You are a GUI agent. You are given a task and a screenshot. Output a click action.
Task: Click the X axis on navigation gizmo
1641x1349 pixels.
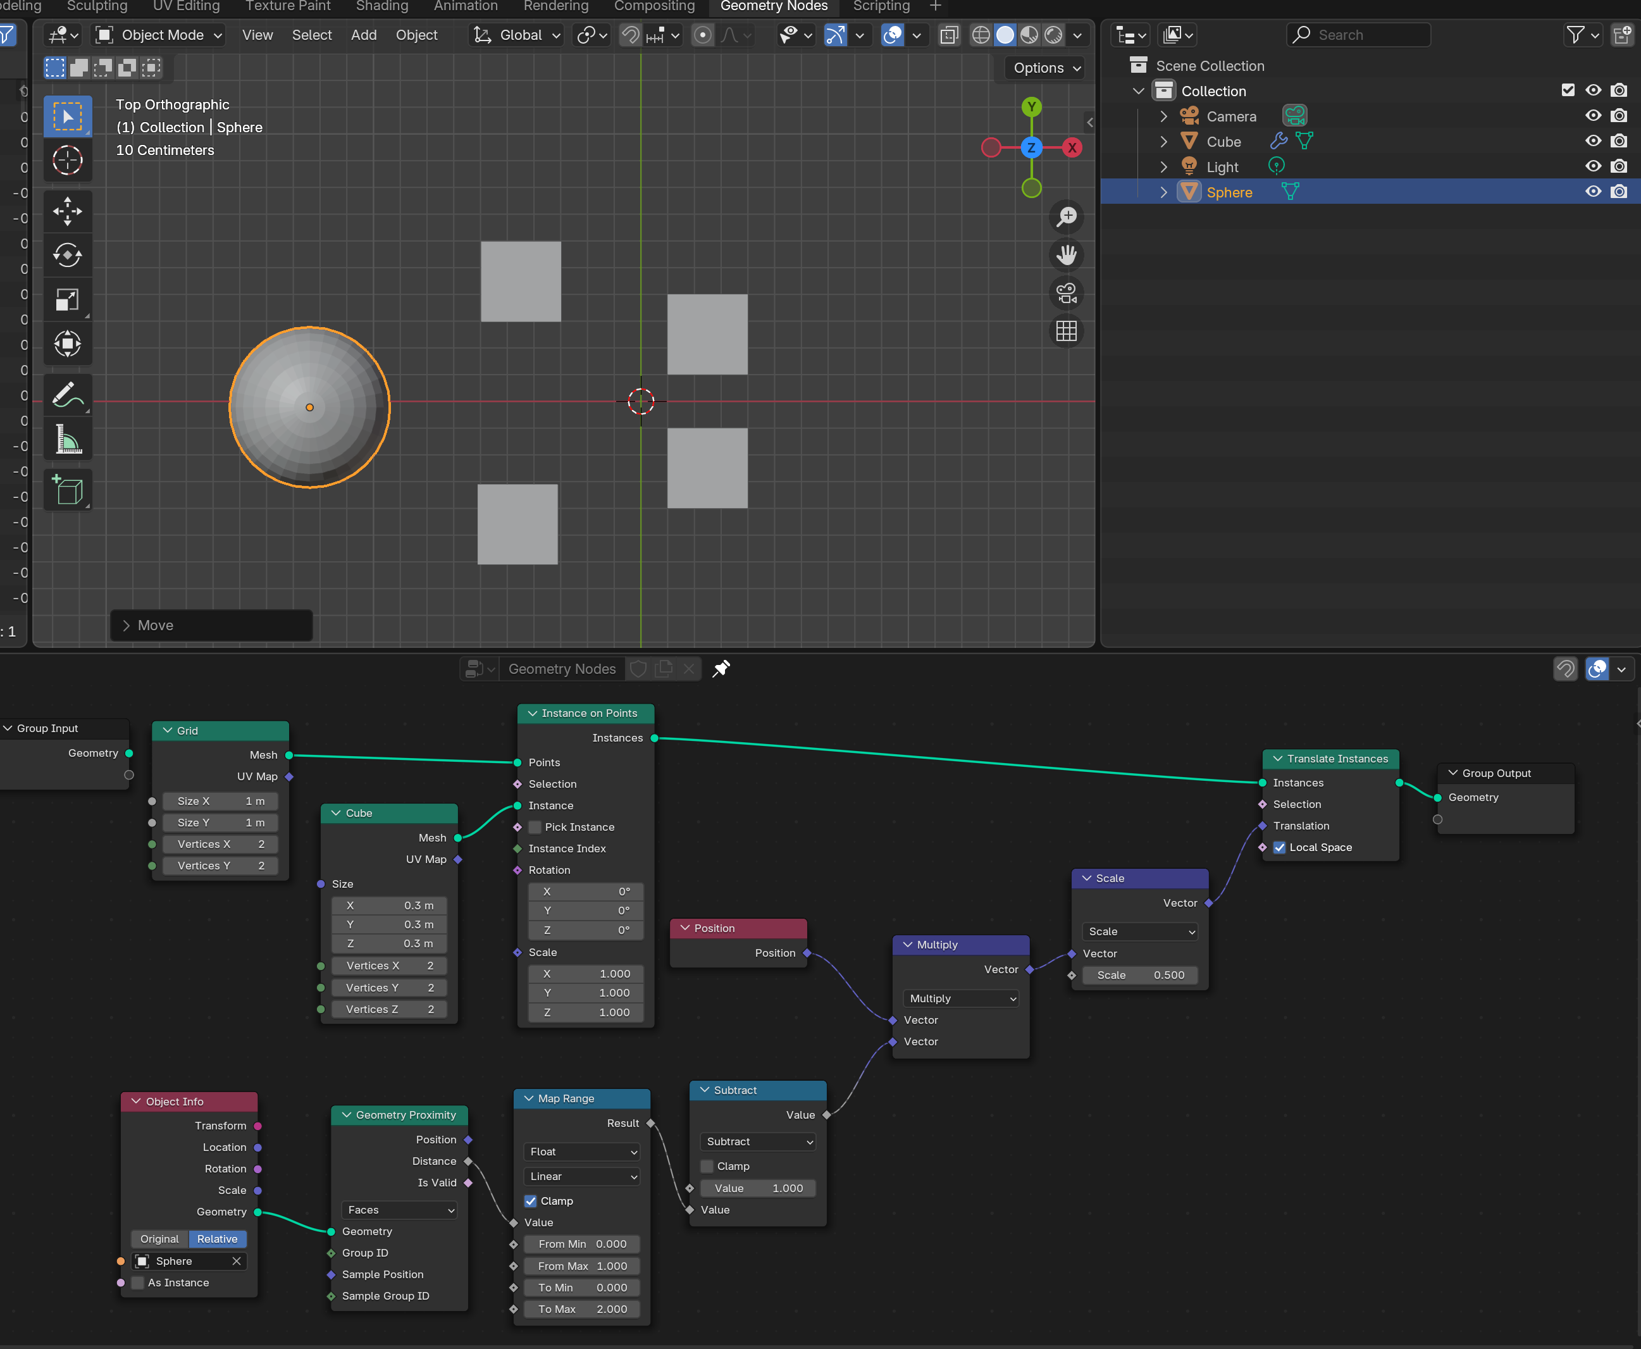tap(1072, 147)
